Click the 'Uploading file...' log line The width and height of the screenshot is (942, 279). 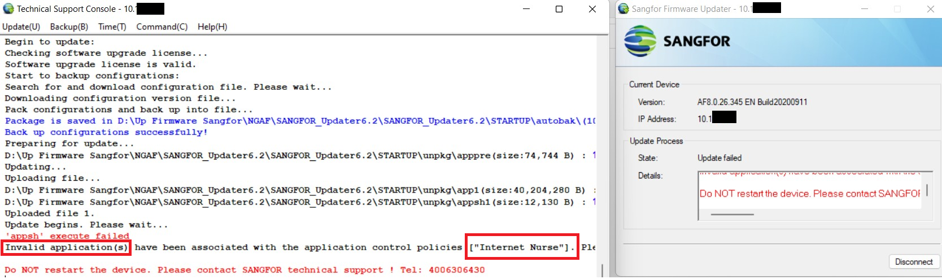click(x=53, y=178)
